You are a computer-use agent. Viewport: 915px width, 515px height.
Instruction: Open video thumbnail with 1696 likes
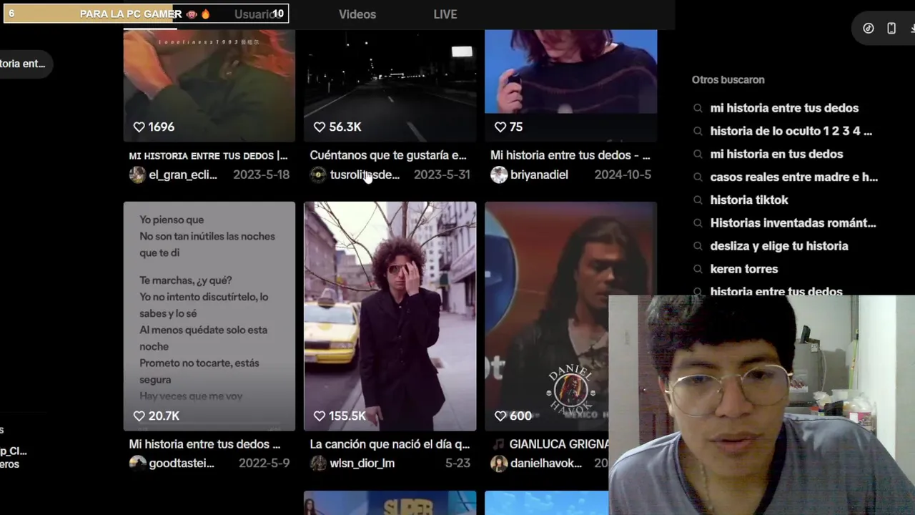pos(209,86)
